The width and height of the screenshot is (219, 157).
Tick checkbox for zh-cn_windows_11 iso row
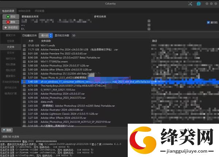coord(24,82)
